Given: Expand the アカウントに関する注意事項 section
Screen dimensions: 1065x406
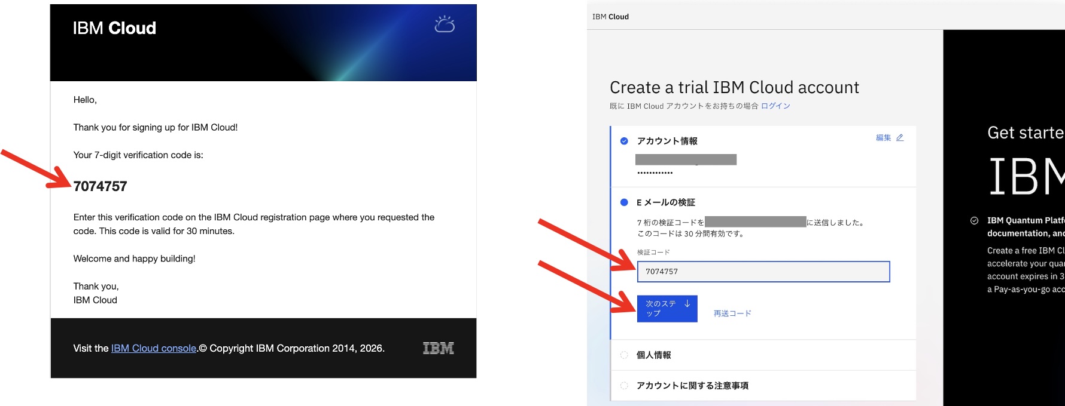Looking at the screenshot, I should tap(763, 386).
